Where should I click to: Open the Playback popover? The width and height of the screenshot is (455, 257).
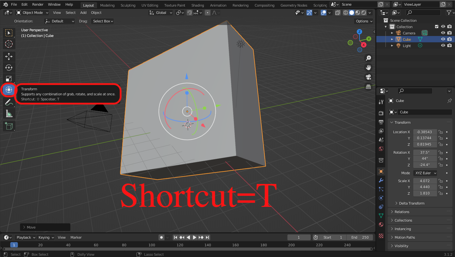tap(26, 237)
